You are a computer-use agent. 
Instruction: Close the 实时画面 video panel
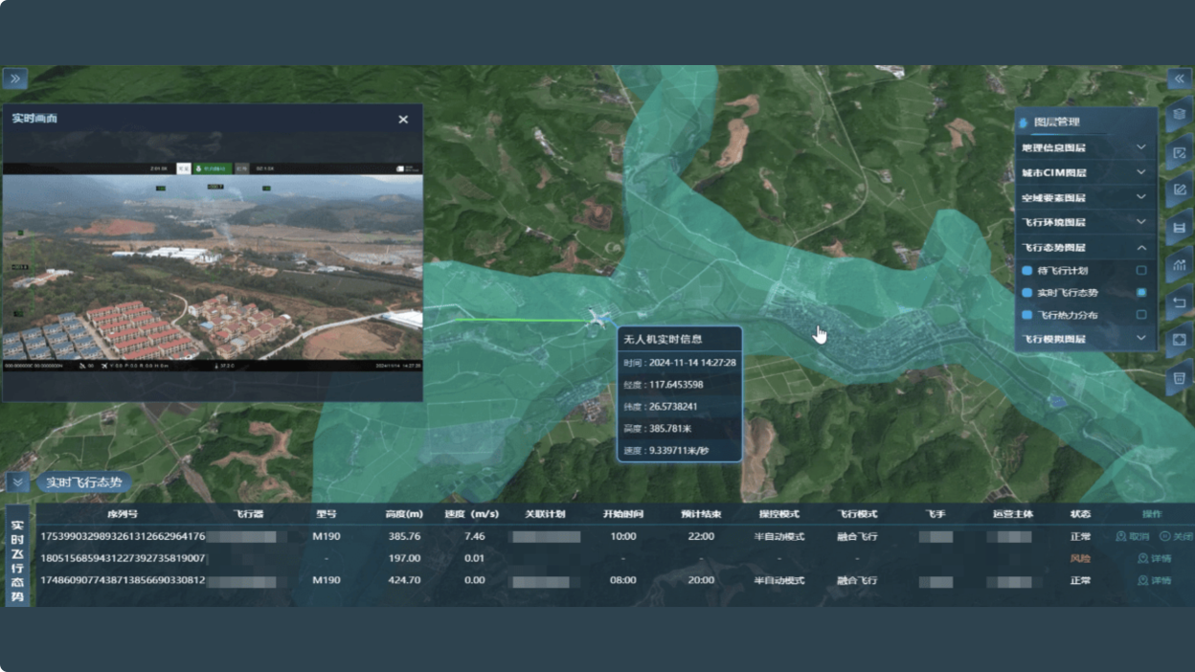pos(403,120)
